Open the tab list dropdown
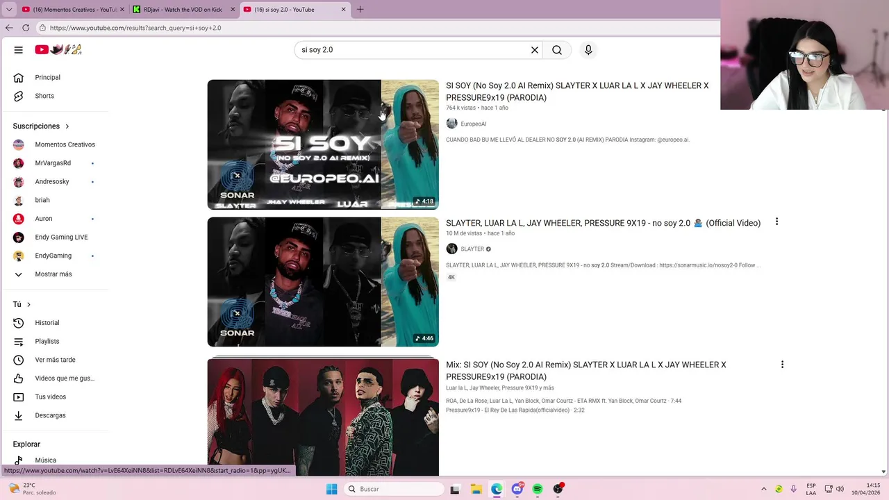 pyautogui.click(x=9, y=10)
